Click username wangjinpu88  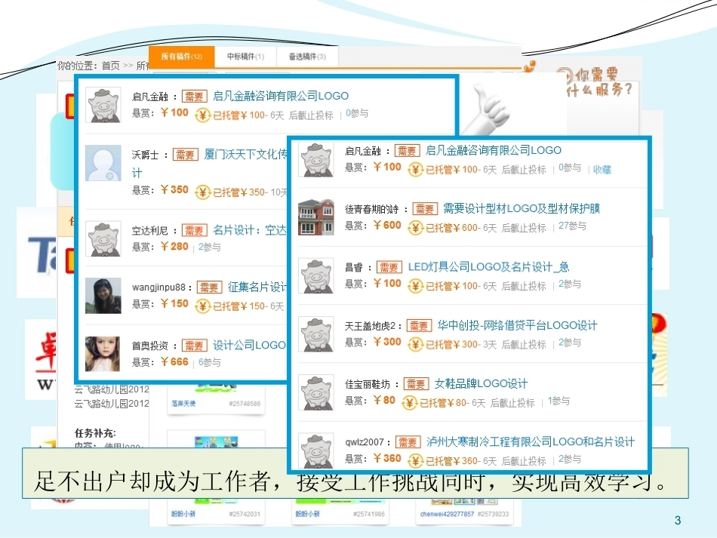[x=158, y=287]
